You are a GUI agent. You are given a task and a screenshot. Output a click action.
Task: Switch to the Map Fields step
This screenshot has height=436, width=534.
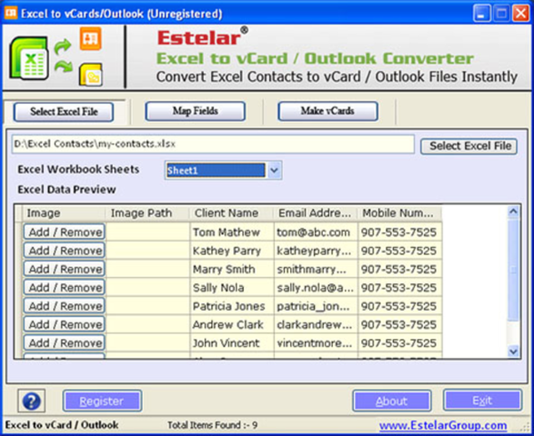pos(196,111)
